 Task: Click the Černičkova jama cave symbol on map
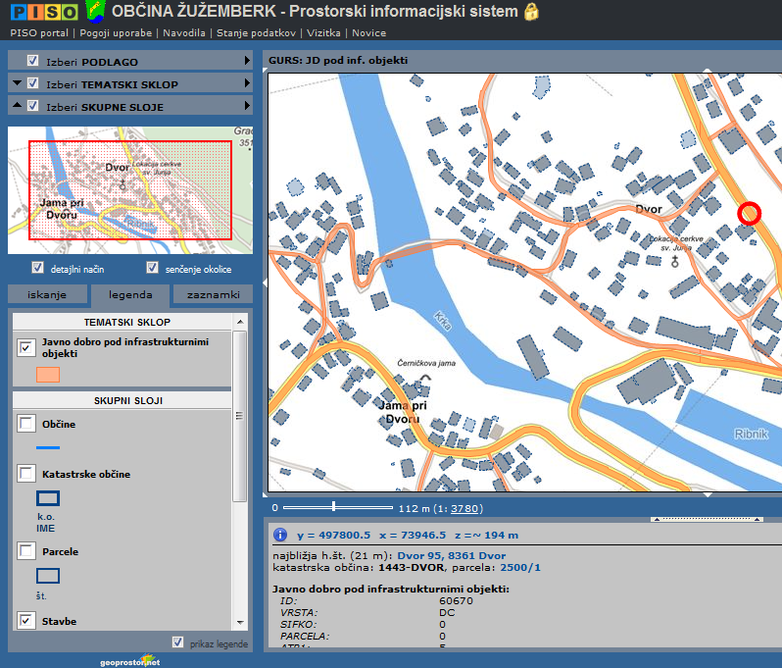(x=424, y=377)
